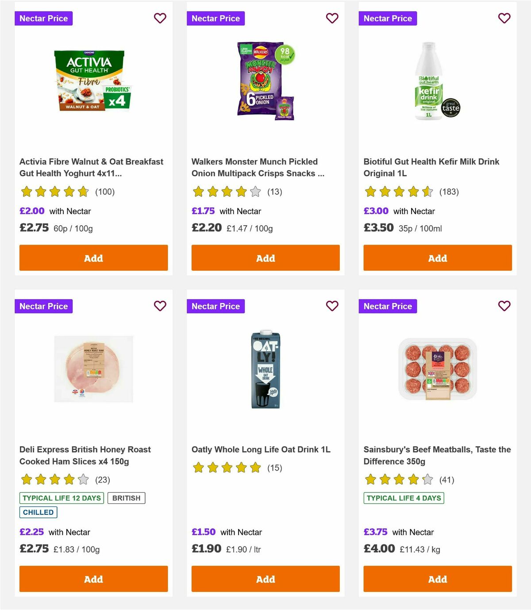Favourite the Biotiful Kefir Milk Drink
The image size is (531, 610).
pyautogui.click(x=504, y=18)
